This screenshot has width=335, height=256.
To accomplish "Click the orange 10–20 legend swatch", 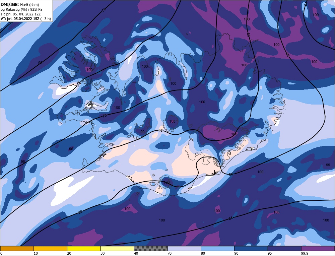I will pos(50,248).
